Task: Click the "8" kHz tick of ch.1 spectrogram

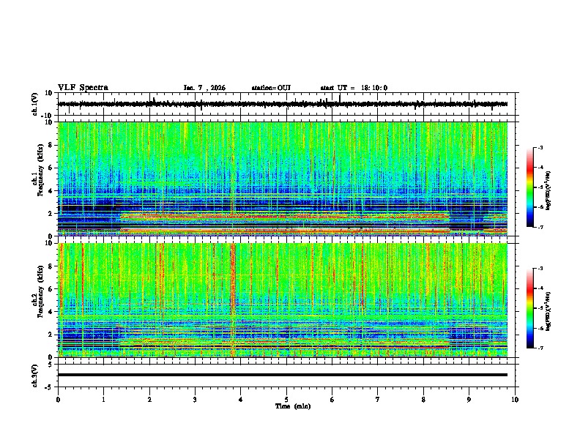Action: [x=51, y=145]
